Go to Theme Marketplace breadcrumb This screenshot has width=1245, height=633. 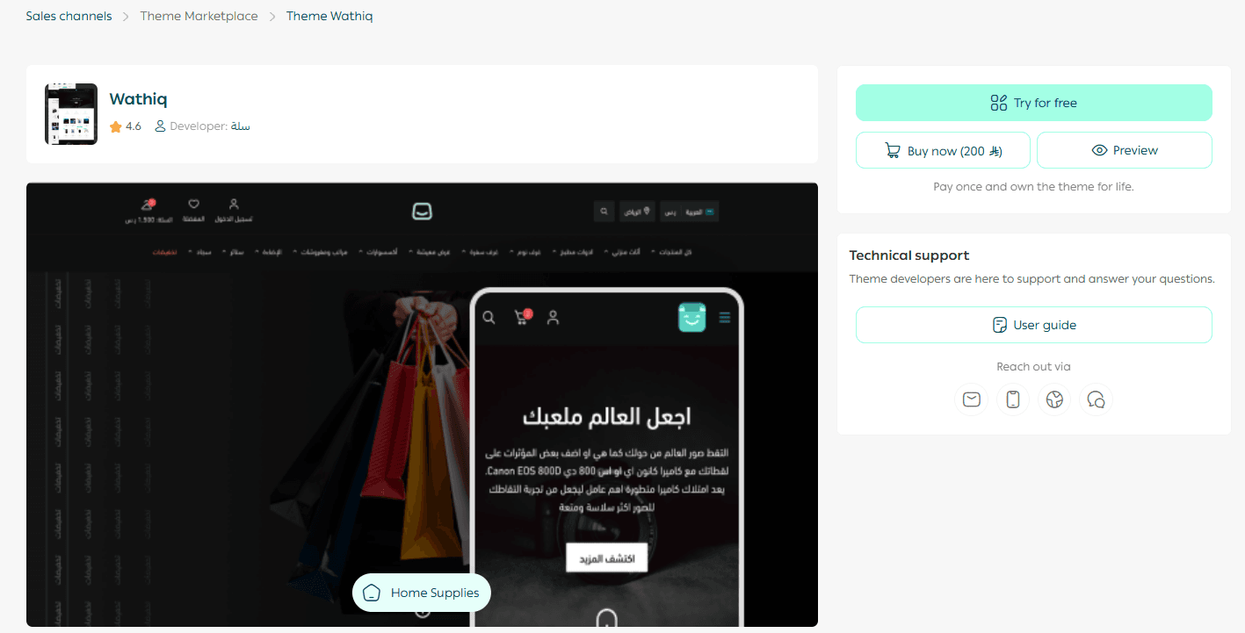[x=199, y=16]
